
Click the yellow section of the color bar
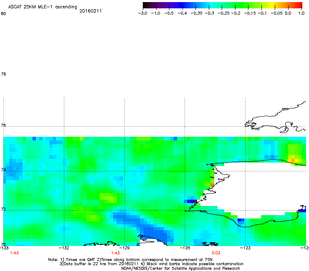pyautogui.click(x=273, y=5)
